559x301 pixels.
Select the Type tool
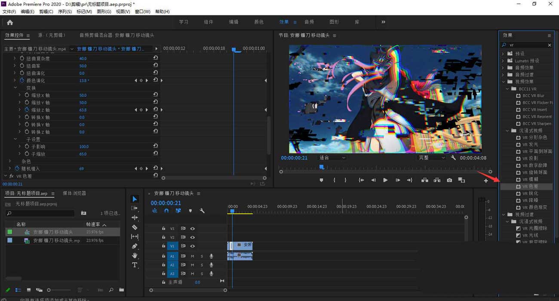coord(135,265)
